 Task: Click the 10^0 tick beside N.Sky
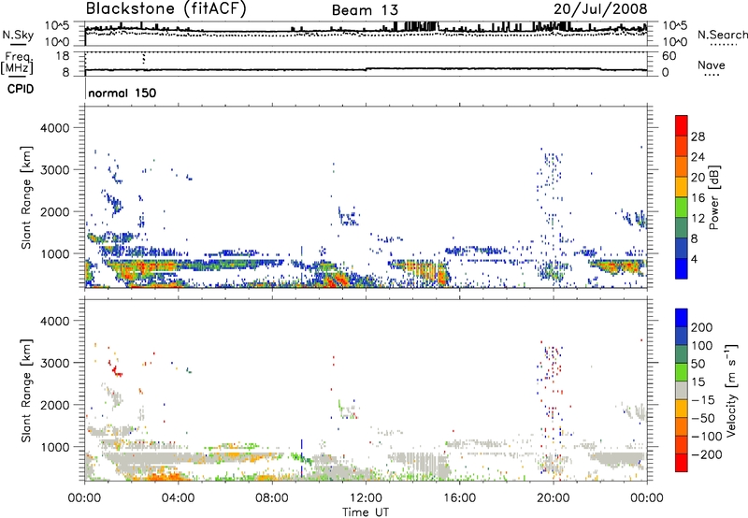(x=57, y=41)
